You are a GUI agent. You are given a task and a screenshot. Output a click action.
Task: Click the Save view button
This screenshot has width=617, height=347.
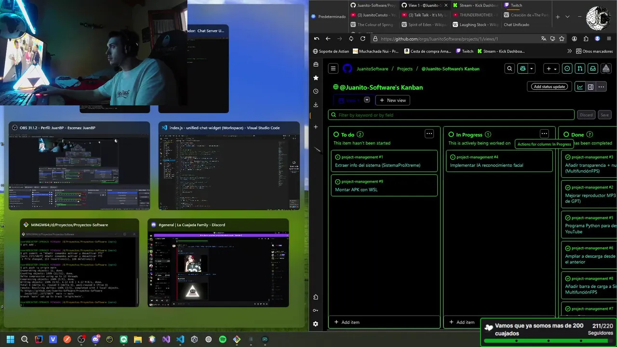pyautogui.click(x=604, y=115)
